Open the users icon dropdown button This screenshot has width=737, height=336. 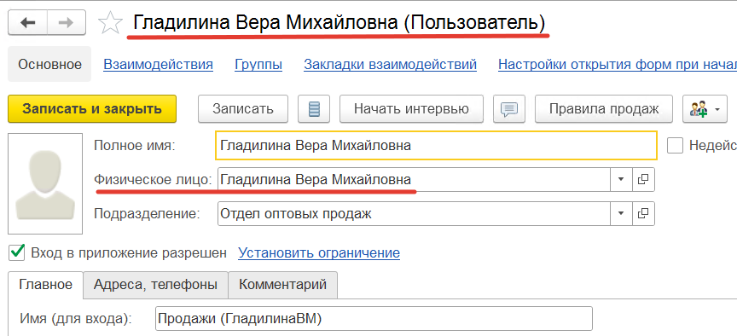point(705,109)
